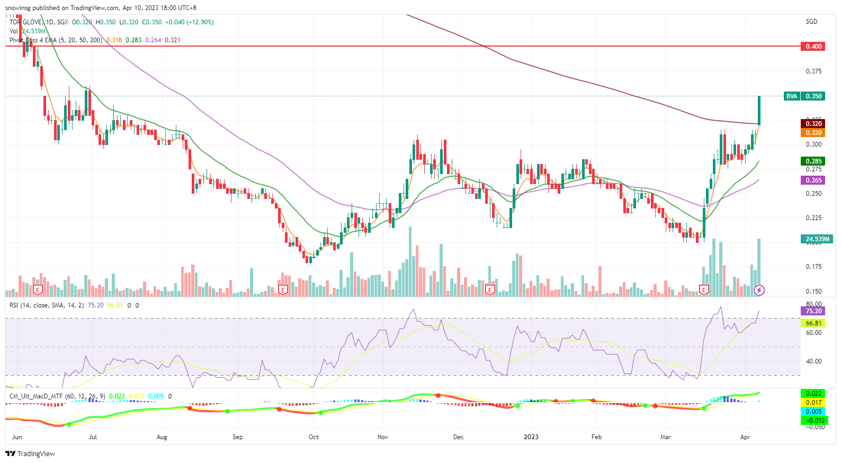Click the Oct label on time axis
The height and width of the screenshot is (463, 841).
[x=314, y=437]
